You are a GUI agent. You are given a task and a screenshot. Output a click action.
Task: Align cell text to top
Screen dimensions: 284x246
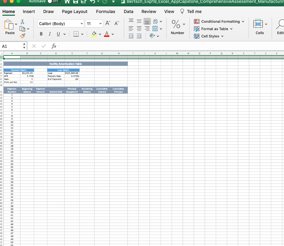click(131, 21)
